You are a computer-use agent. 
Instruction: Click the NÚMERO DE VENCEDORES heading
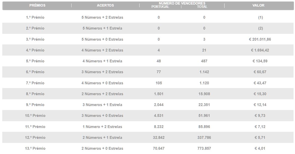click(x=182, y=3)
